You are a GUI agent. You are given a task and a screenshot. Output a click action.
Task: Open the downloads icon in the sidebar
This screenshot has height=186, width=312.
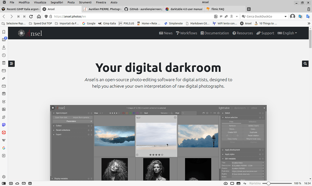coord(4,47)
